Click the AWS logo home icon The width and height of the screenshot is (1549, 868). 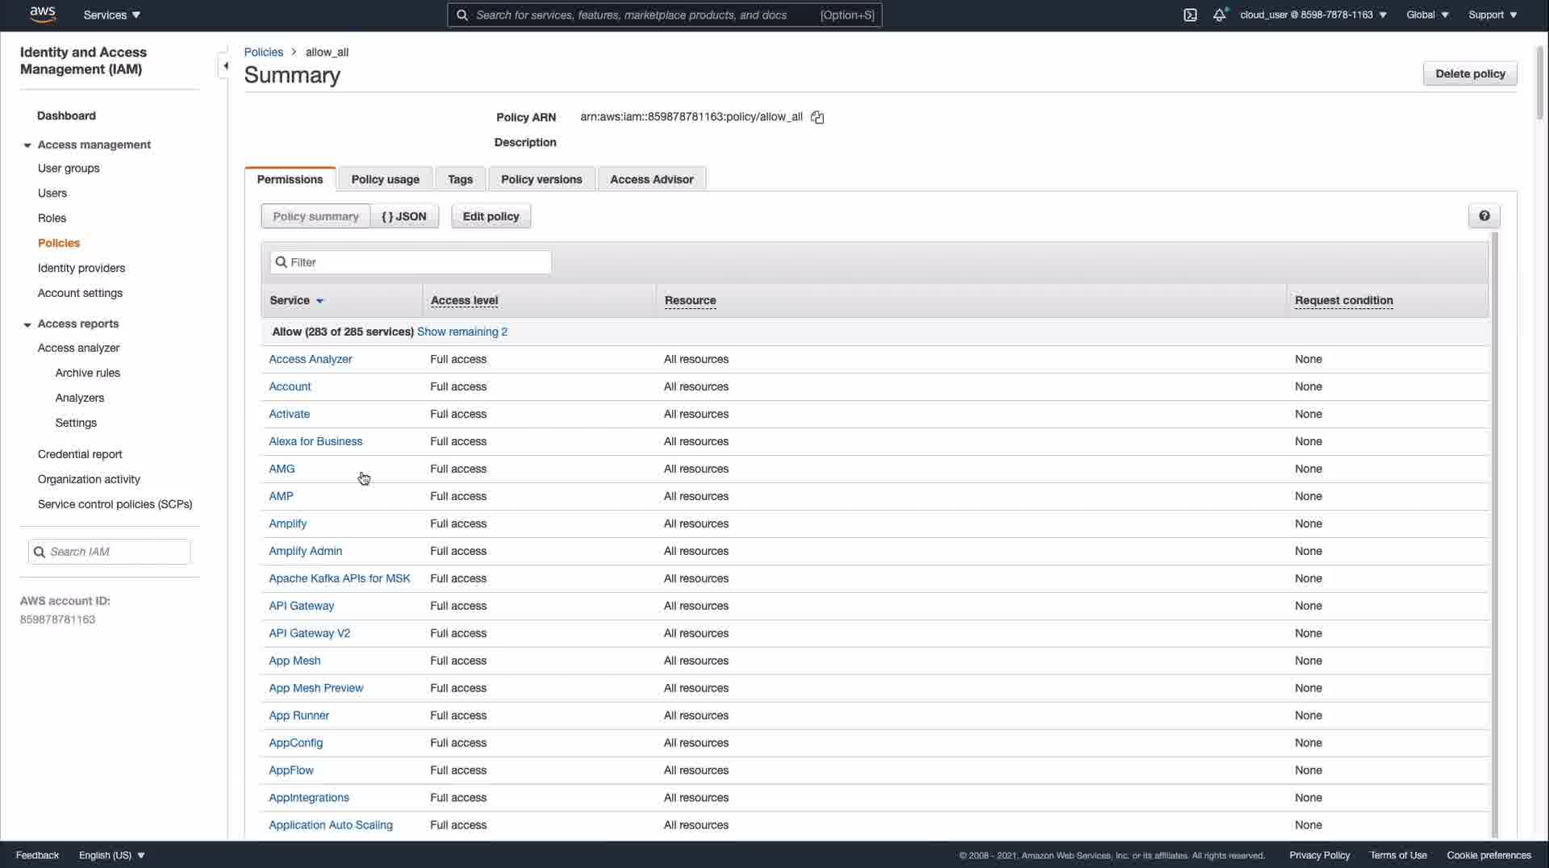point(42,15)
